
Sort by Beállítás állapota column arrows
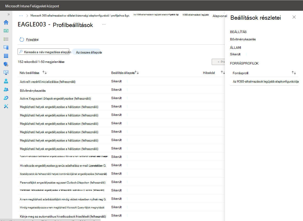tap(137, 73)
